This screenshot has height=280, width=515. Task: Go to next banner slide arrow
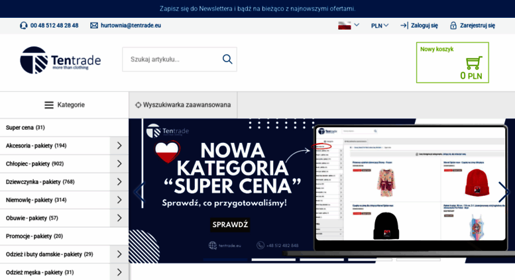504,192
